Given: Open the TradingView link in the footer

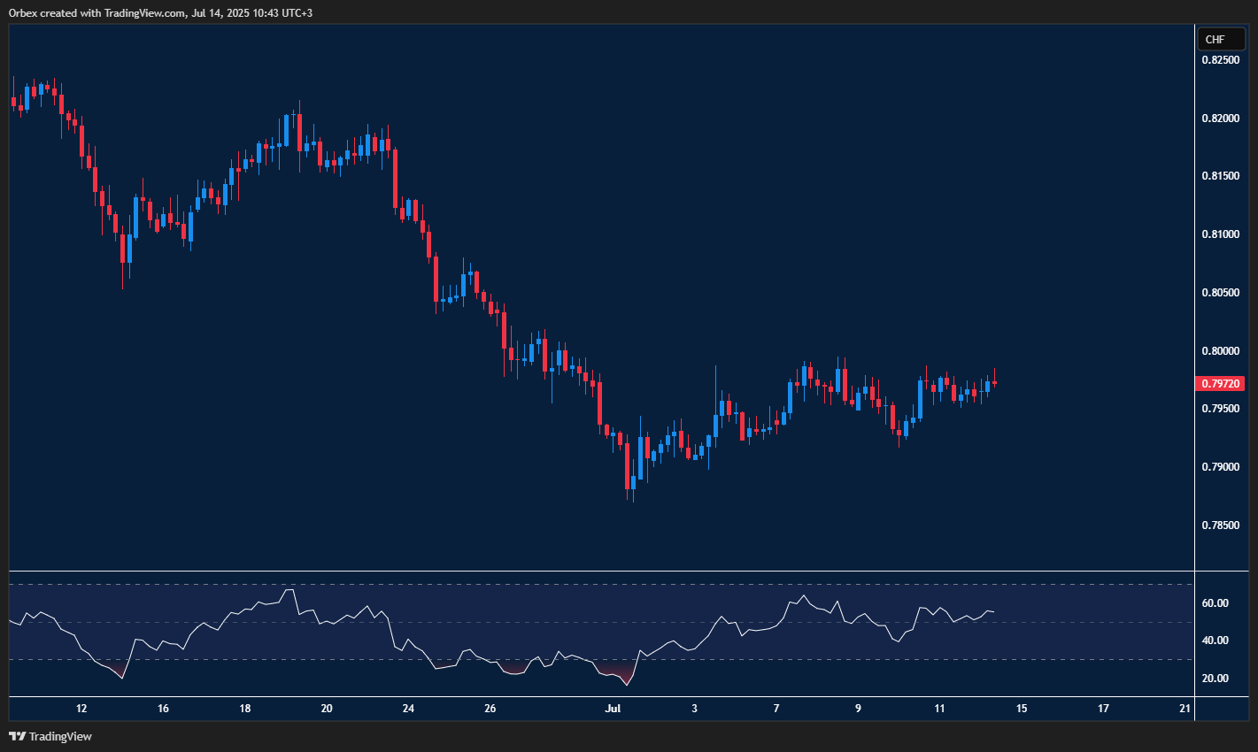Looking at the screenshot, I should point(57,736).
